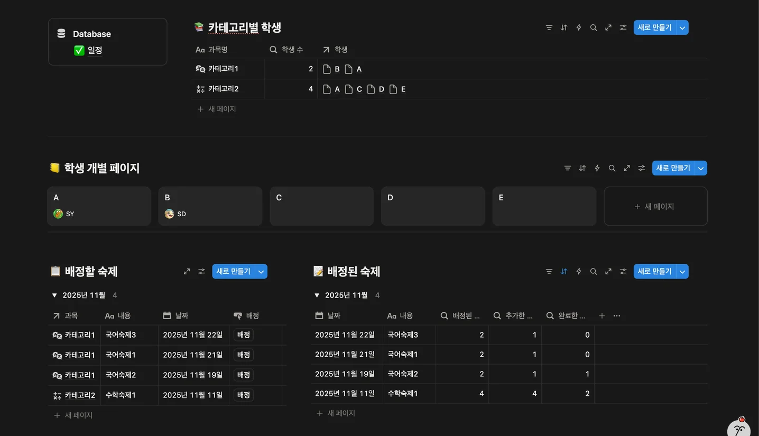This screenshot has width=759, height=436.
Task: Open the search icon in 카테고리별 학생 toolbar
Action: click(x=593, y=27)
